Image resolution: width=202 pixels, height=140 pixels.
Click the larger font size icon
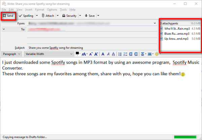[96, 54]
